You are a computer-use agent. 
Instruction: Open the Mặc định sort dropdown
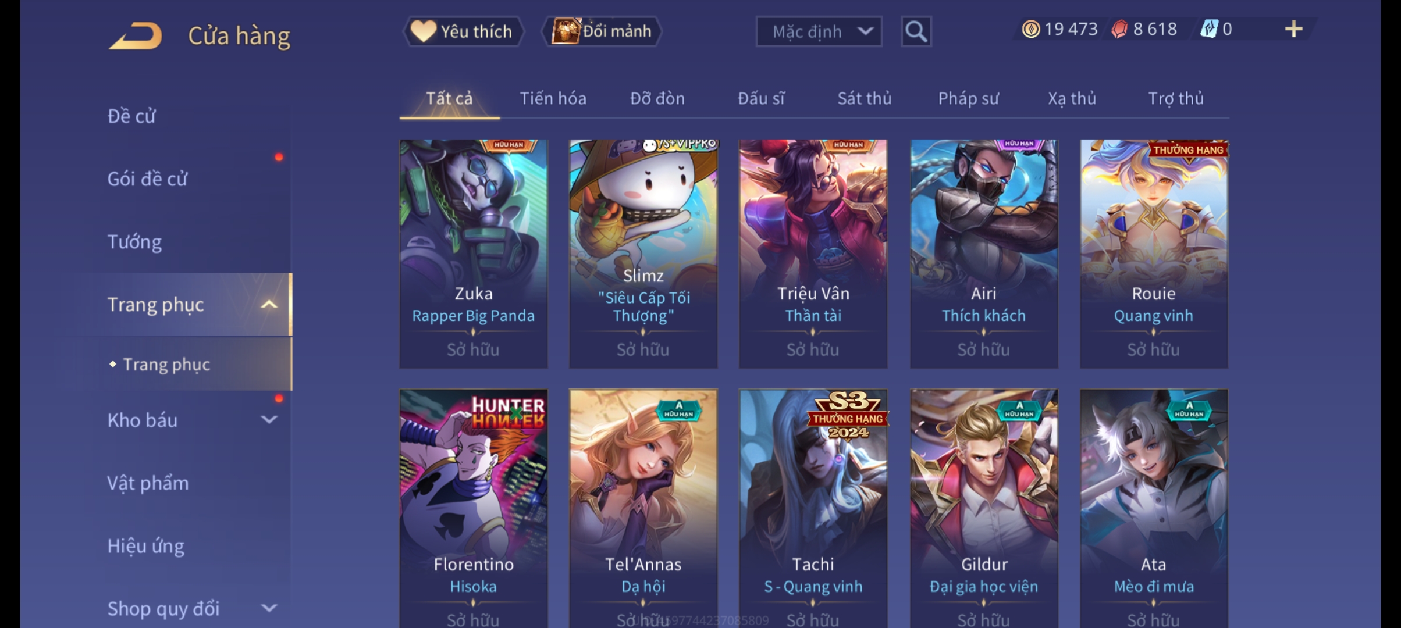819,31
